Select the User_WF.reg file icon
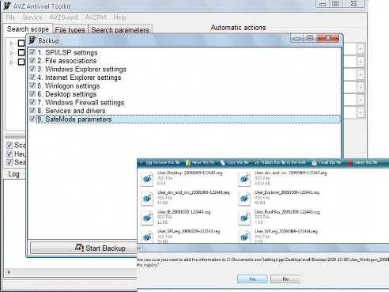Viewport: 389px width, 292px height. [244, 237]
